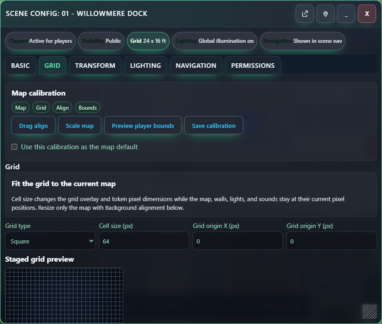382x324 pixels.
Task: Click the staged grid preview thumbnail
Action: coord(64,296)
